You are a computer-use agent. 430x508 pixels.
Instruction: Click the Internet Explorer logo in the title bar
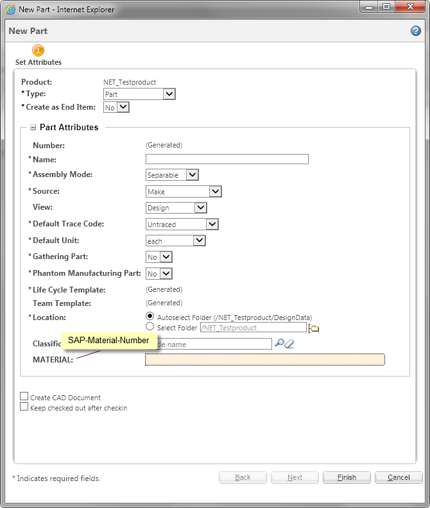[10, 9]
